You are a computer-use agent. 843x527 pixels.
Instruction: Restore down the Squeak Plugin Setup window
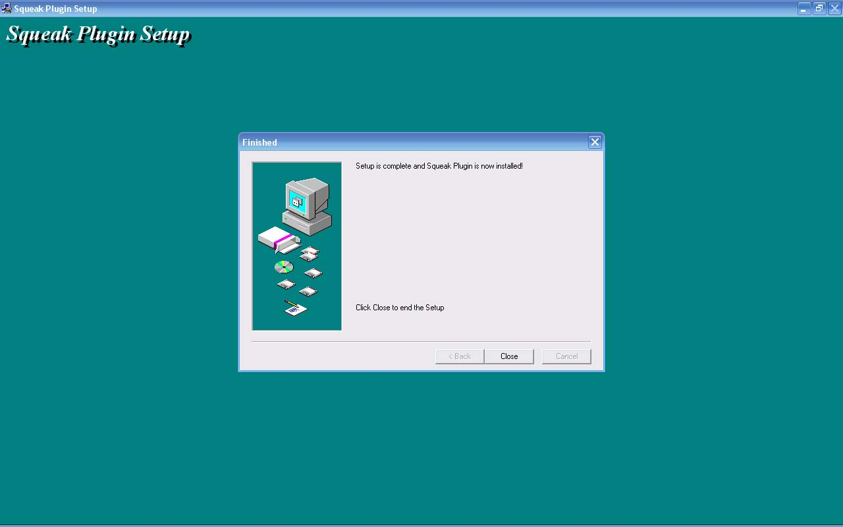coord(819,9)
